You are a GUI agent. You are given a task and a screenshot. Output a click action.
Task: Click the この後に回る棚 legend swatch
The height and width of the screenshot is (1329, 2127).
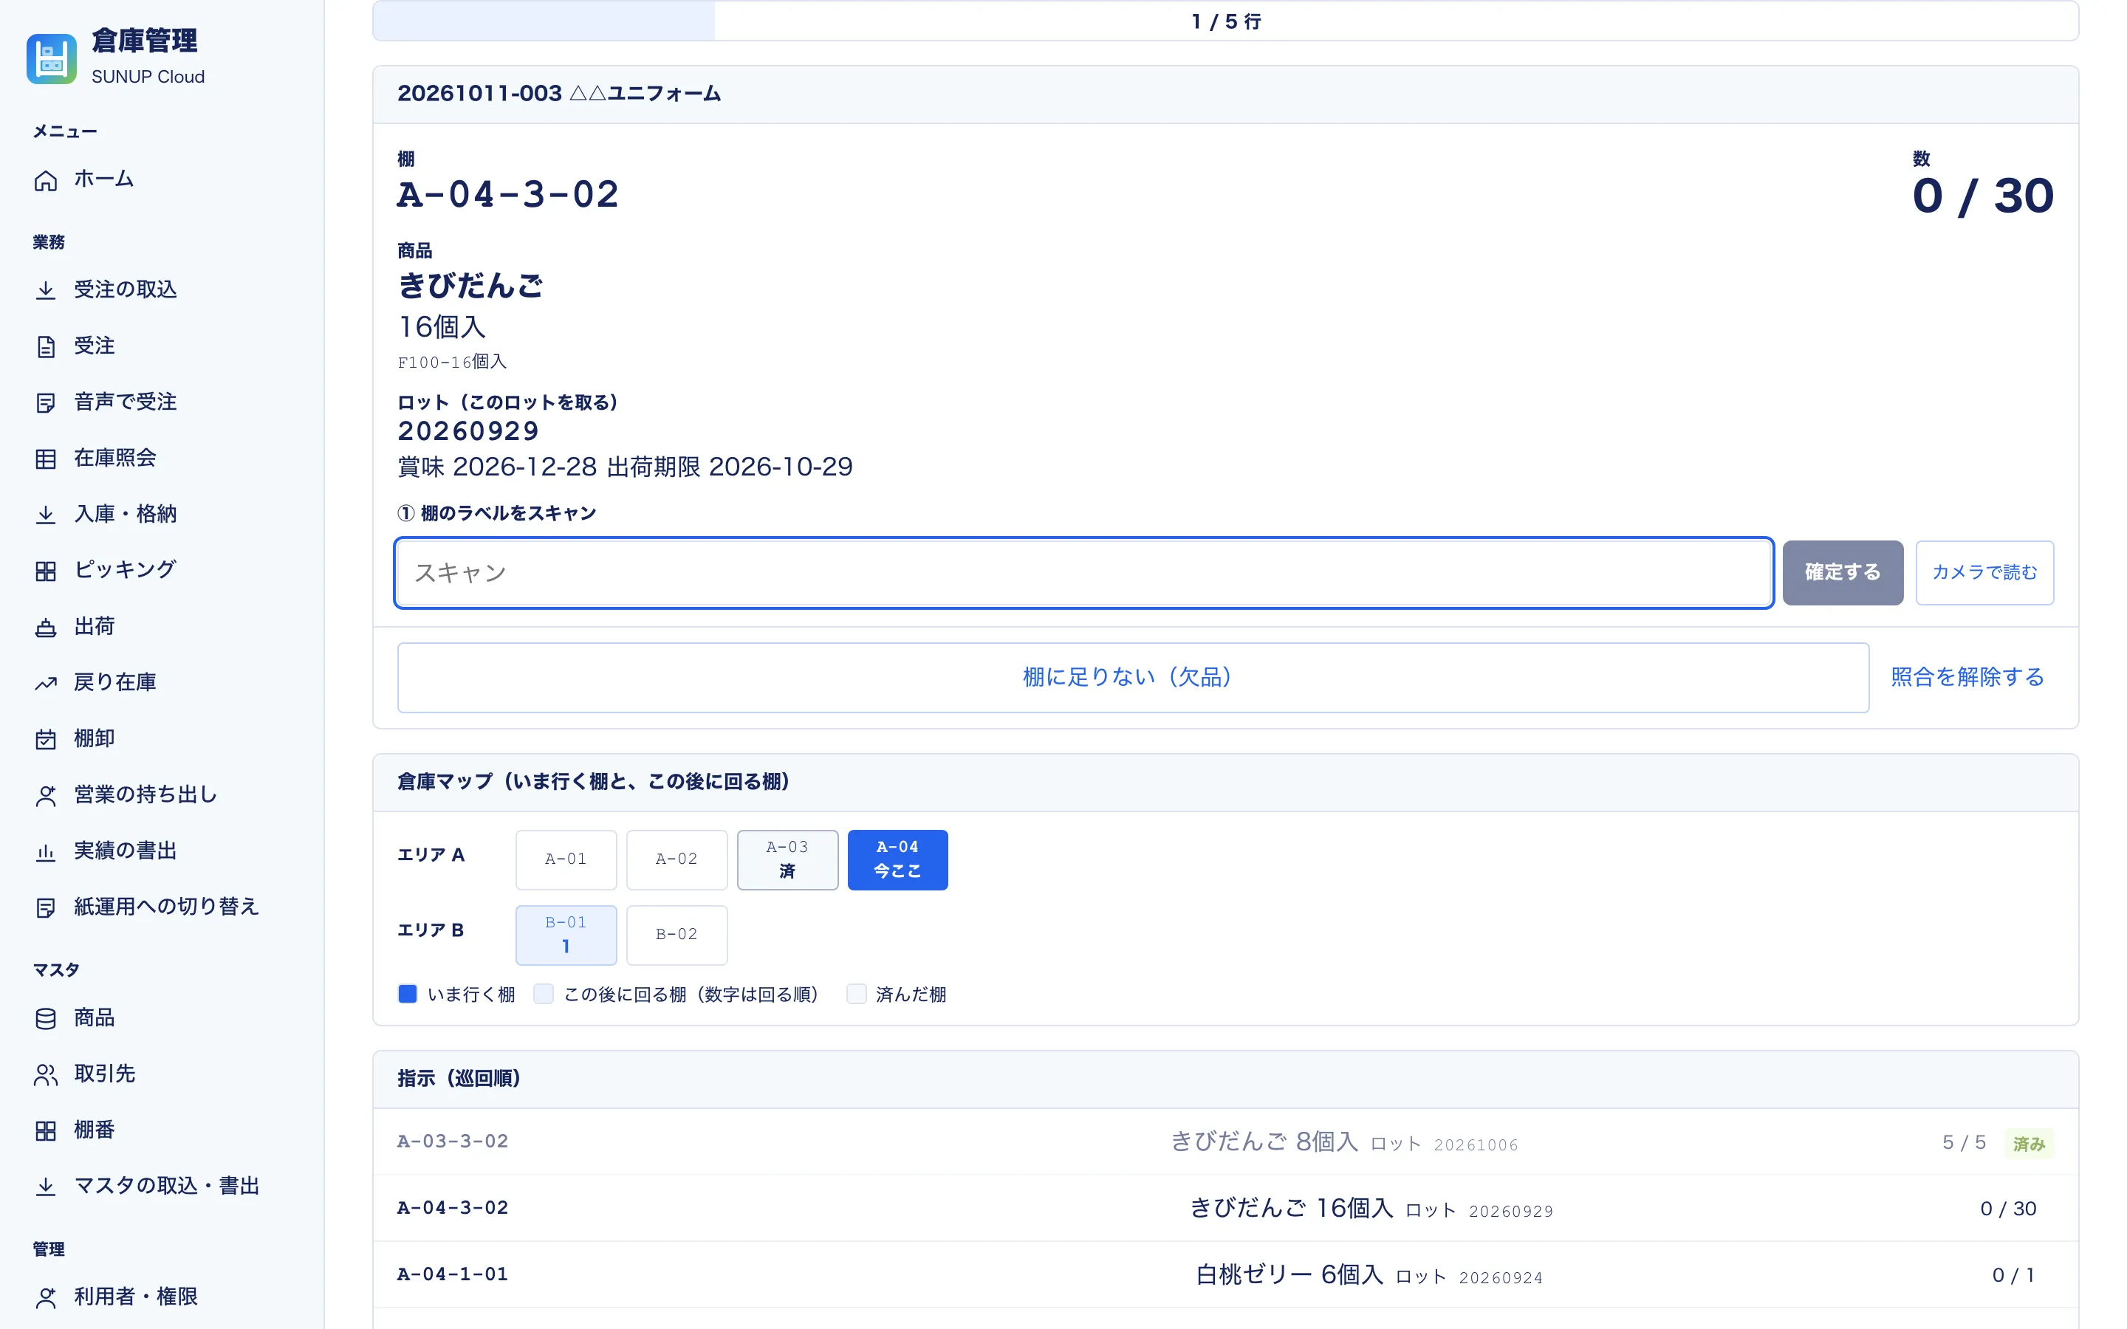point(544,994)
